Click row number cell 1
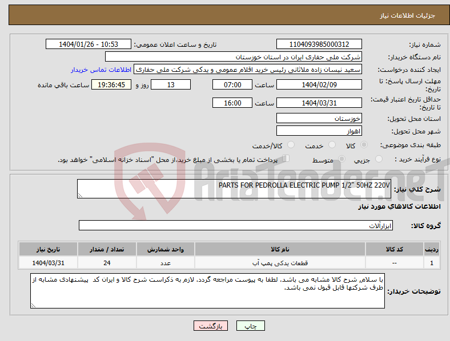 tap(432, 263)
